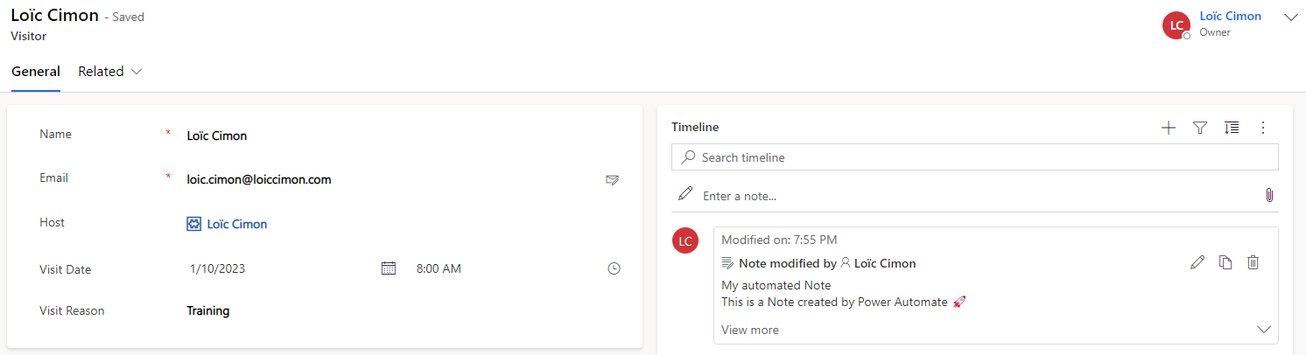Click the timeline sort order icon
The width and height of the screenshot is (1306, 355).
(x=1232, y=128)
